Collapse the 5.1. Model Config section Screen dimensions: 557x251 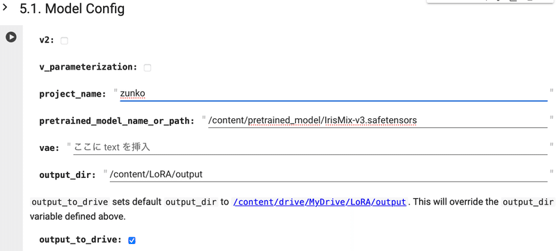[x=5, y=8]
